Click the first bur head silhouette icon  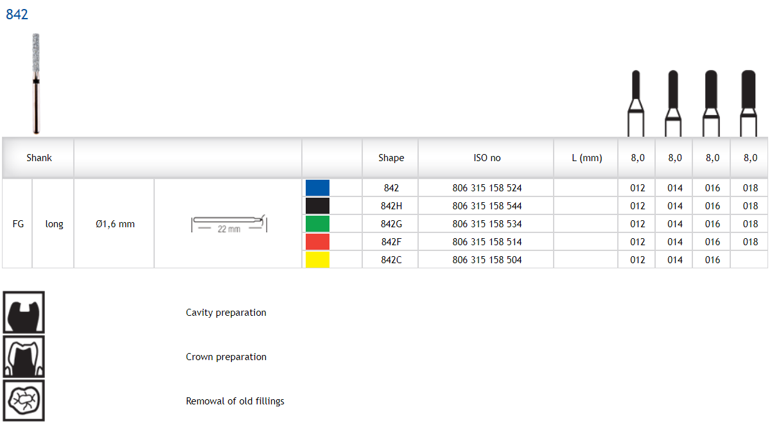636,103
